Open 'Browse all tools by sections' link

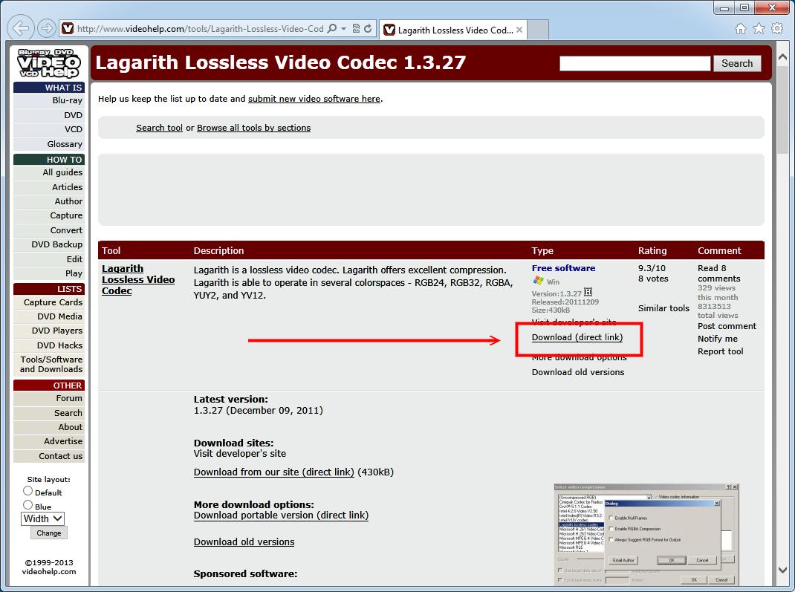[253, 128]
